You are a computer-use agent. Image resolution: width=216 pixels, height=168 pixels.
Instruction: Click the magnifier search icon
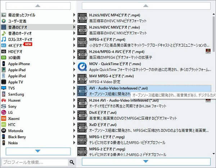coord(72,162)
